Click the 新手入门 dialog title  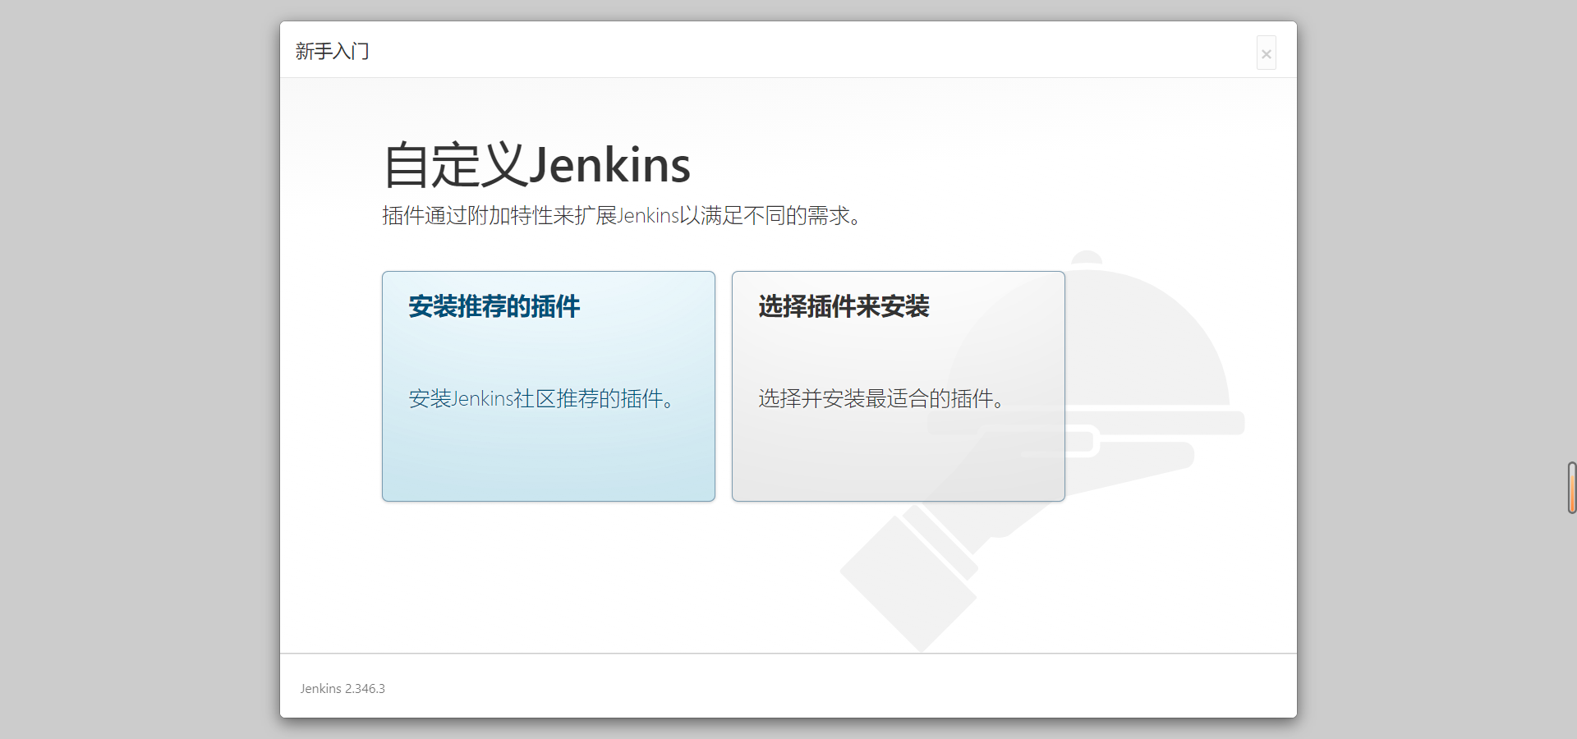point(333,52)
